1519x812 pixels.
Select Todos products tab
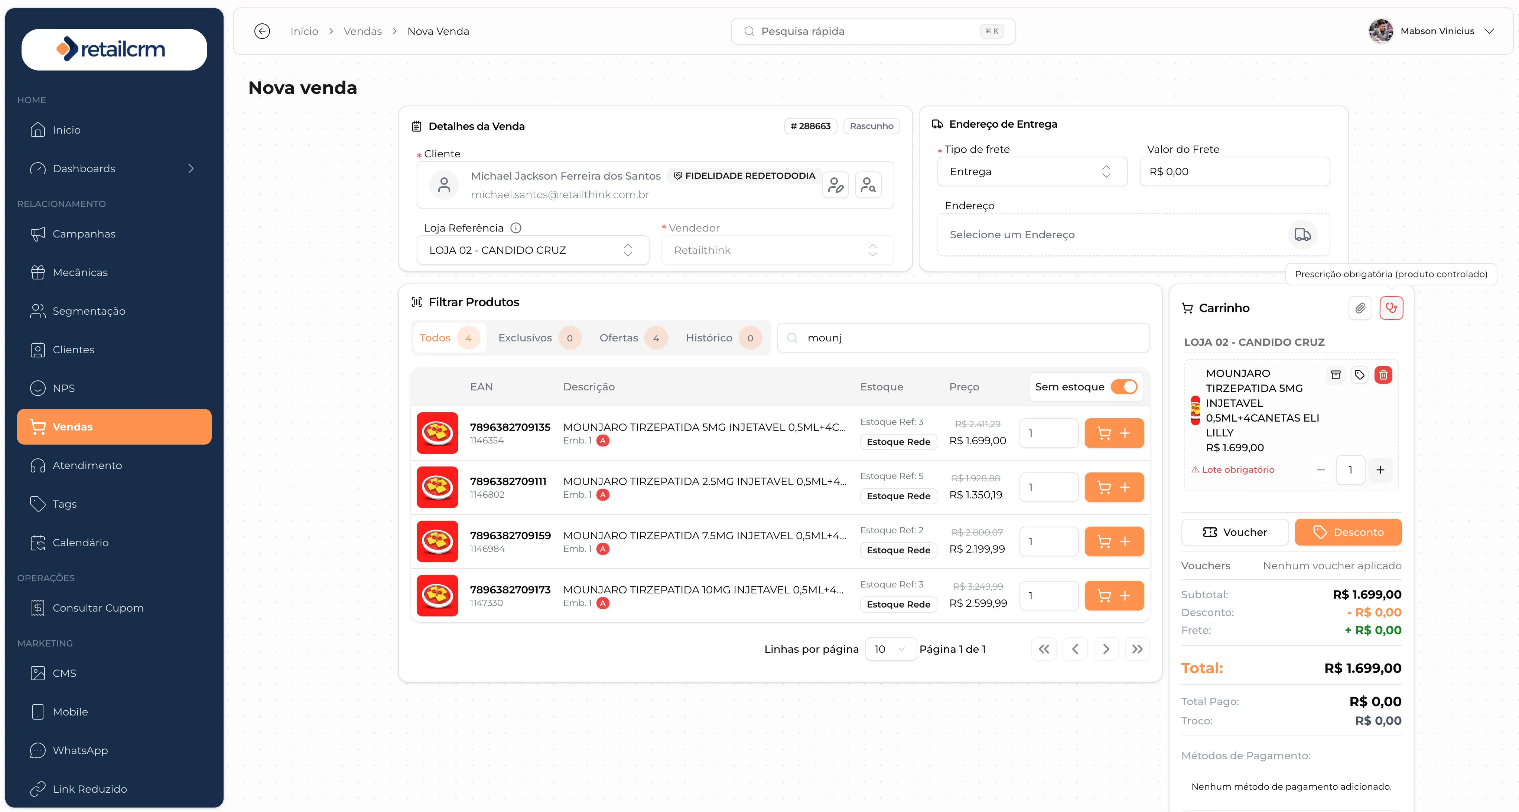(x=449, y=338)
